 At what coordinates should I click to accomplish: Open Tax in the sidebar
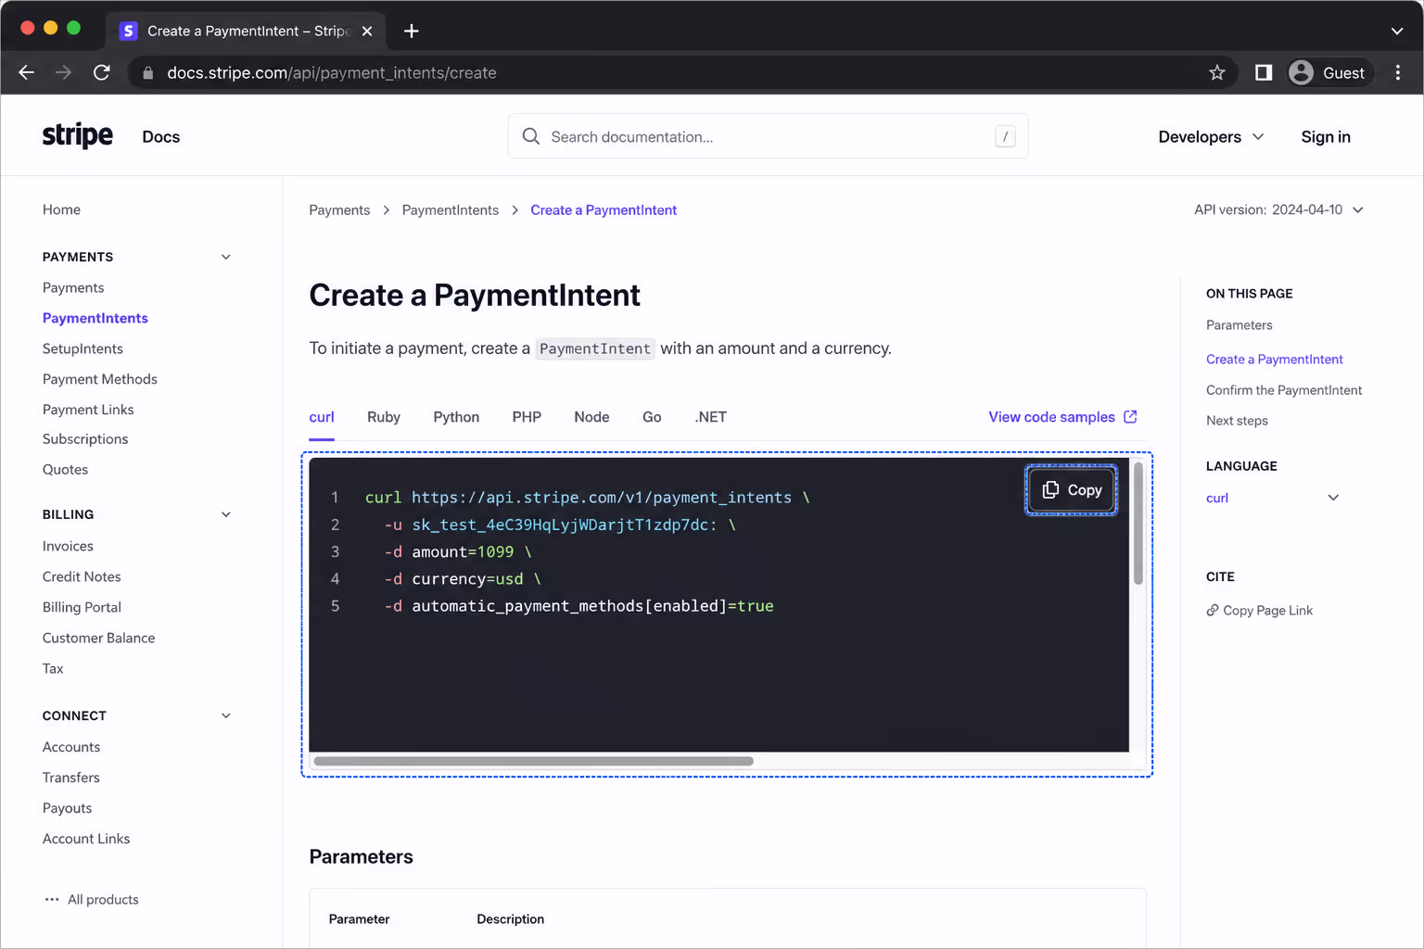pyautogui.click(x=53, y=668)
